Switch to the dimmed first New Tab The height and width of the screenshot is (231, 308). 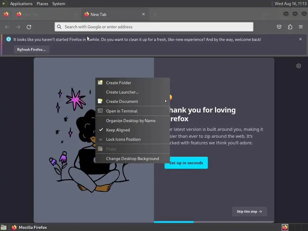click(x=47, y=14)
